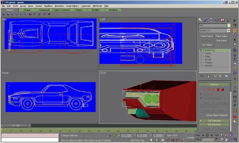The image size is (239, 143).
Task: Click the Pin Stack icon
Action: pyautogui.click(x=202, y=76)
